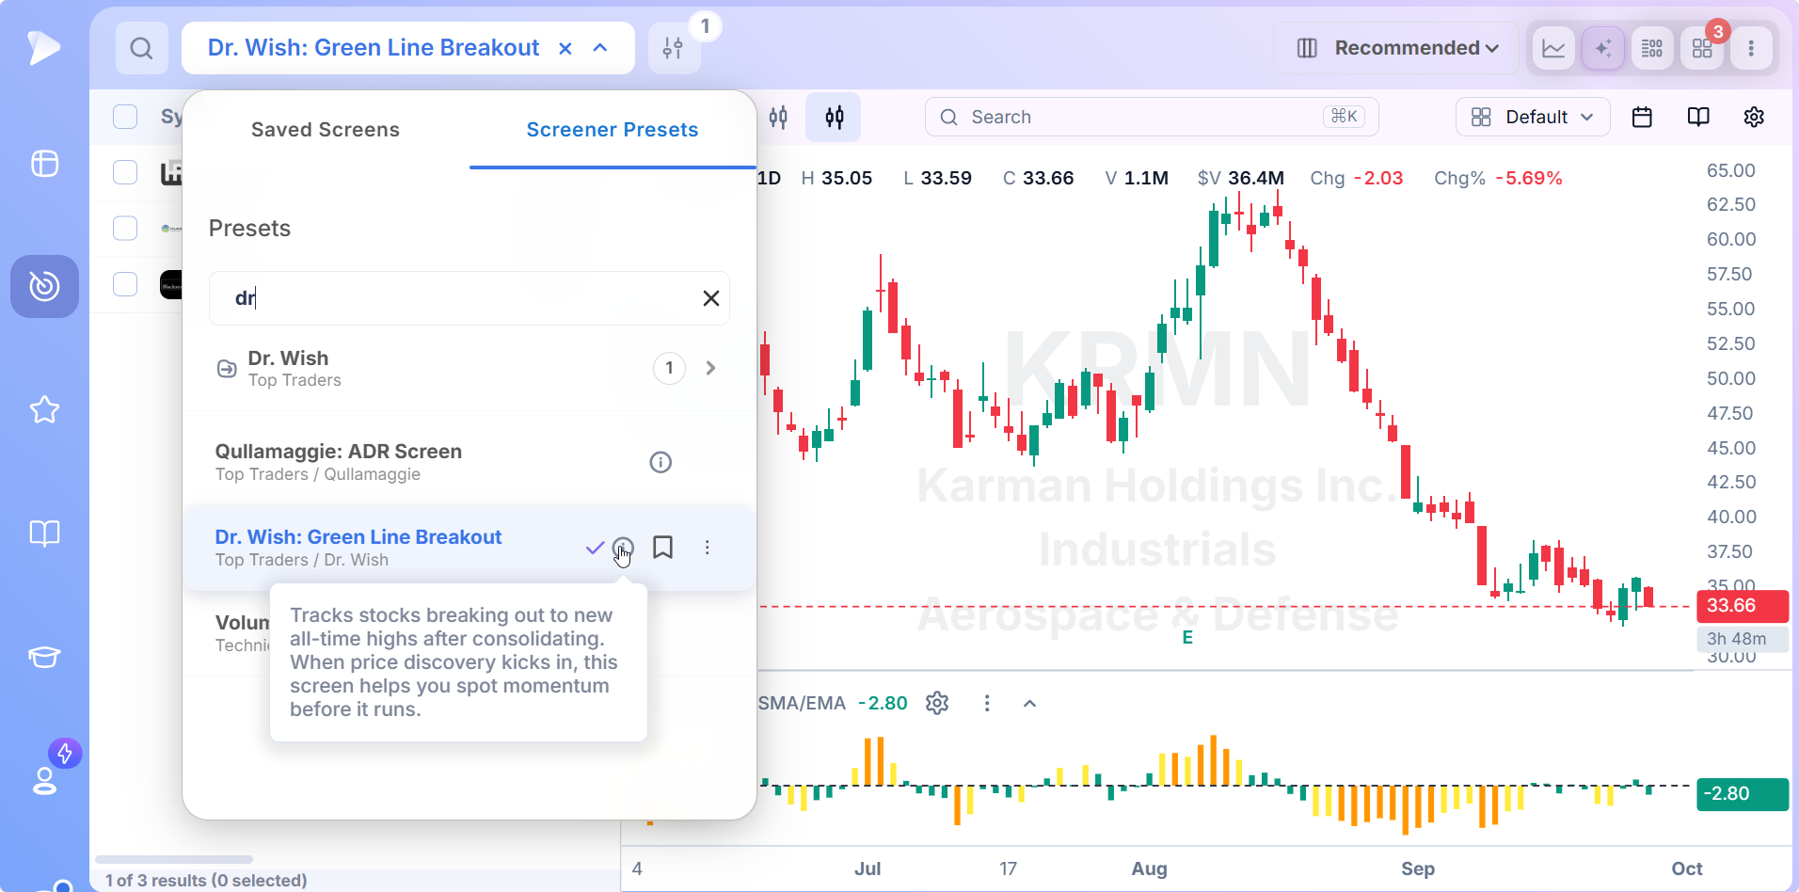The width and height of the screenshot is (1799, 892).
Task: Open the filter sliders button
Action: (673, 48)
